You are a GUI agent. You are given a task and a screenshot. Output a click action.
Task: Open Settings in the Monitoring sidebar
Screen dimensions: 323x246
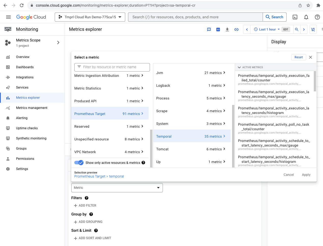[32, 169]
